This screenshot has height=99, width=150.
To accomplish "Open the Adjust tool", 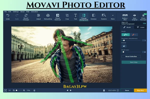I will pyautogui.click(x=38, y=17).
